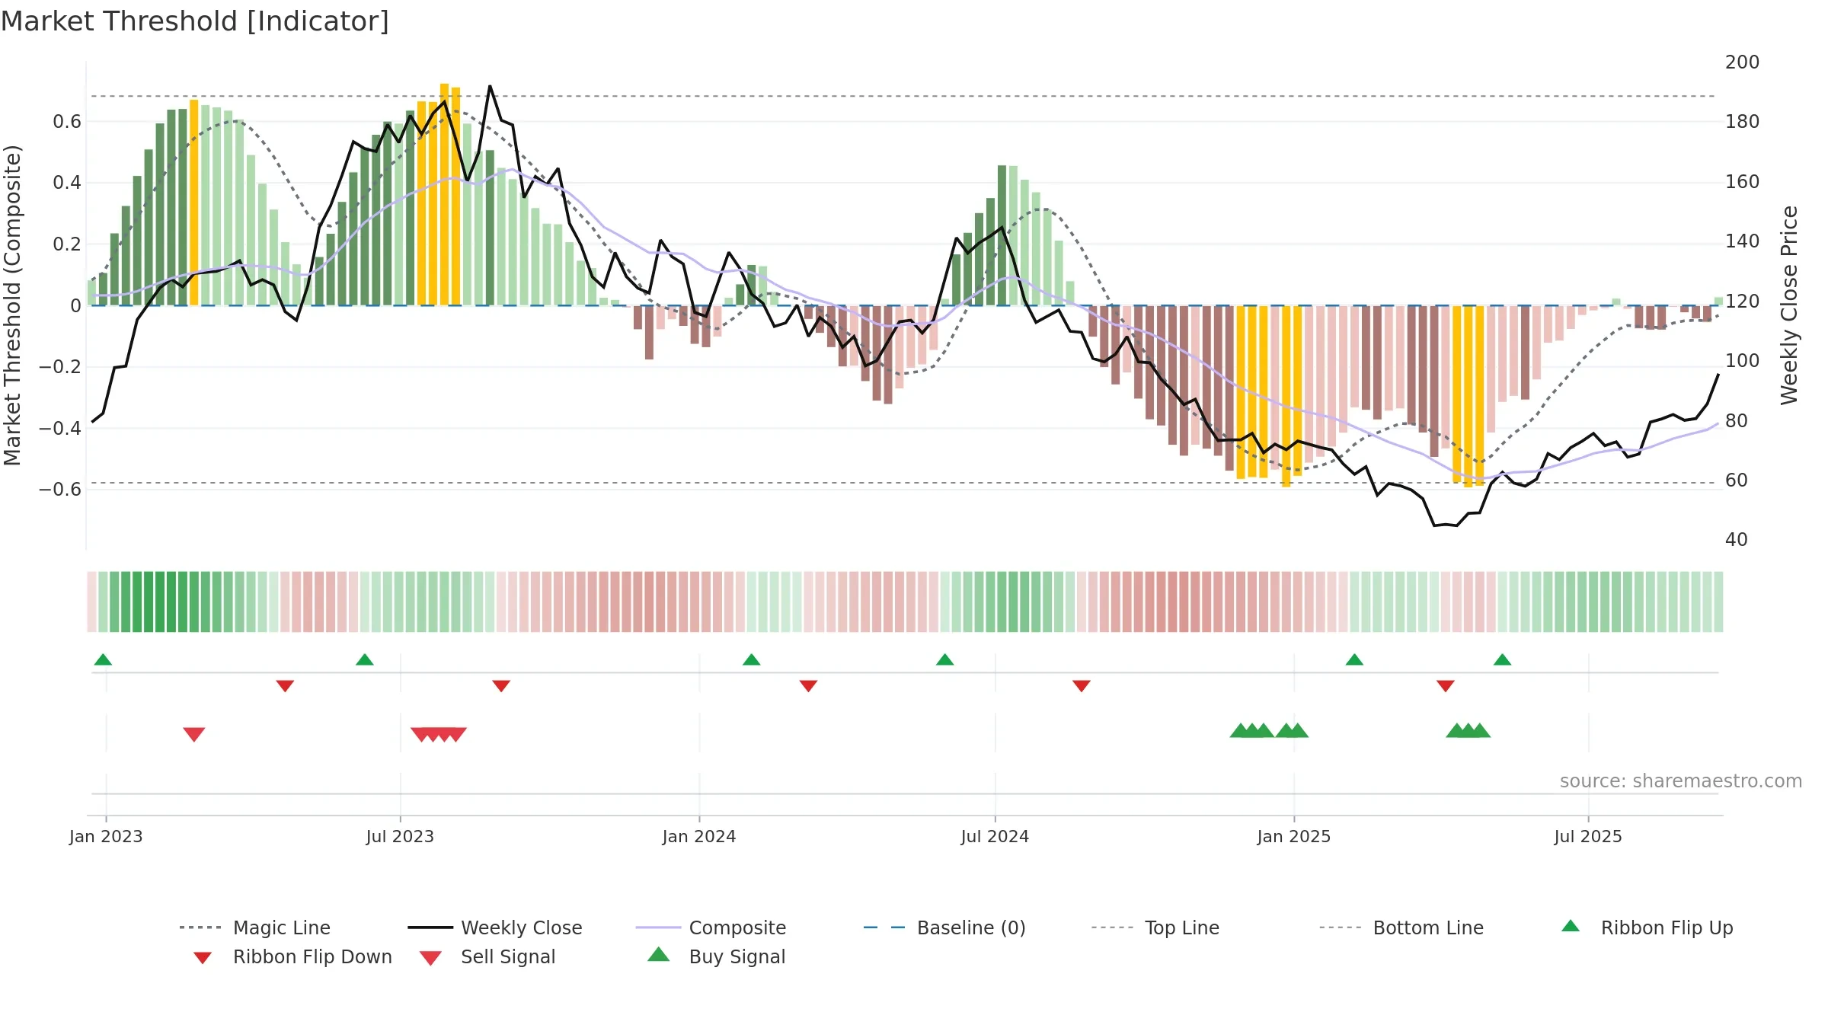The height and width of the screenshot is (1028, 1828).
Task: Click the ribbon flip down marker in September 2023
Action: pos(501,686)
